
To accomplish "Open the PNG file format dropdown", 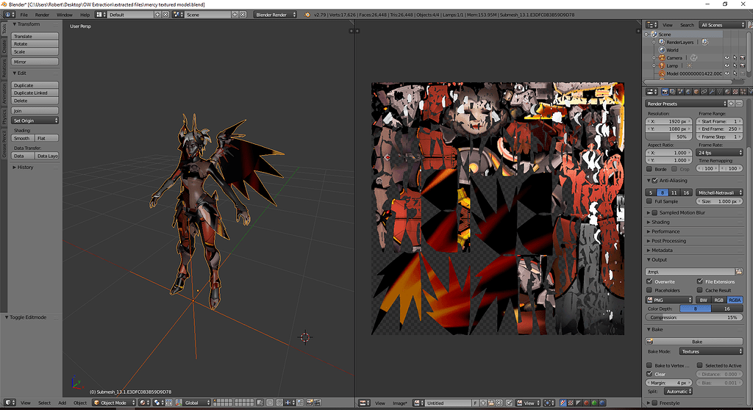I will [669, 300].
